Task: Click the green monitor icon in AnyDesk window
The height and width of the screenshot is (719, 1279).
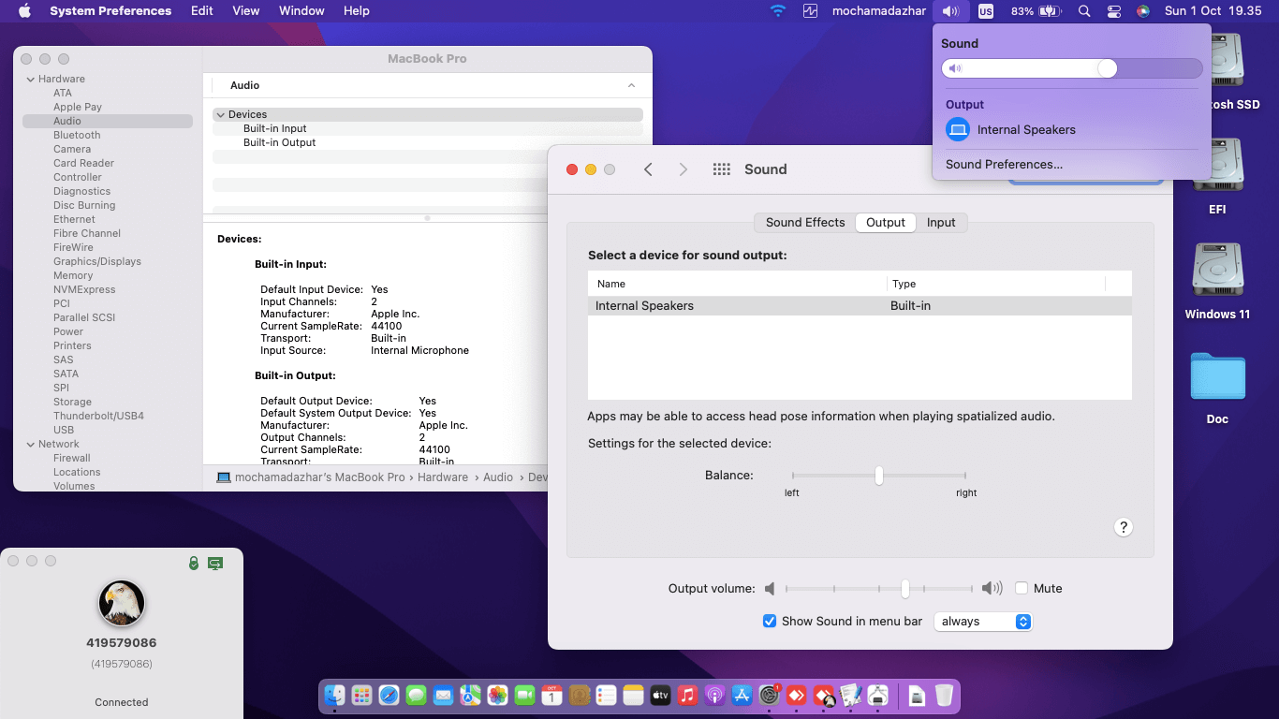Action: pyautogui.click(x=215, y=563)
